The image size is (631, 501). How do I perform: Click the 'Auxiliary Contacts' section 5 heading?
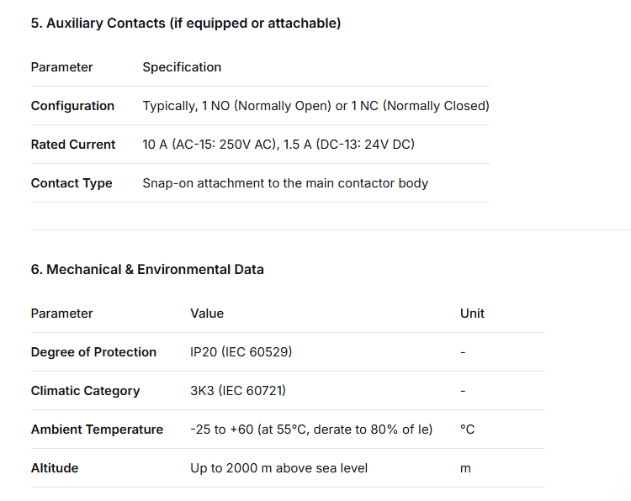click(x=185, y=24)
